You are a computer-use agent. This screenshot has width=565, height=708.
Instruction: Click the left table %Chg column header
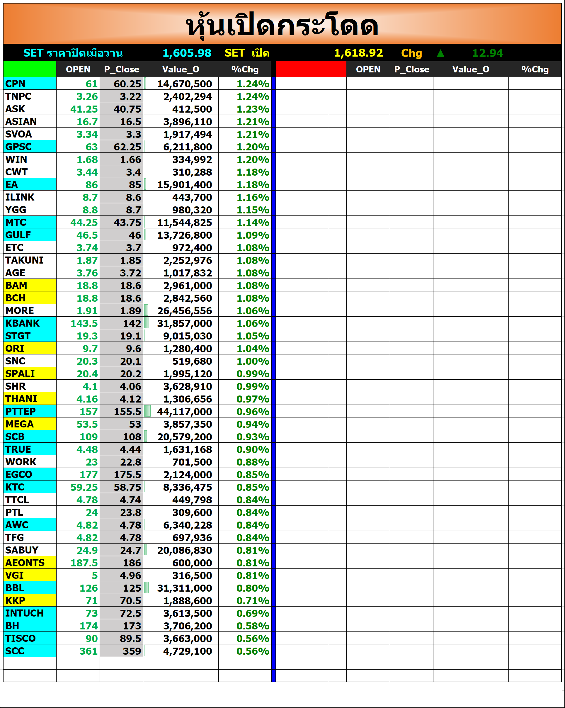click(x=245, y=69)
